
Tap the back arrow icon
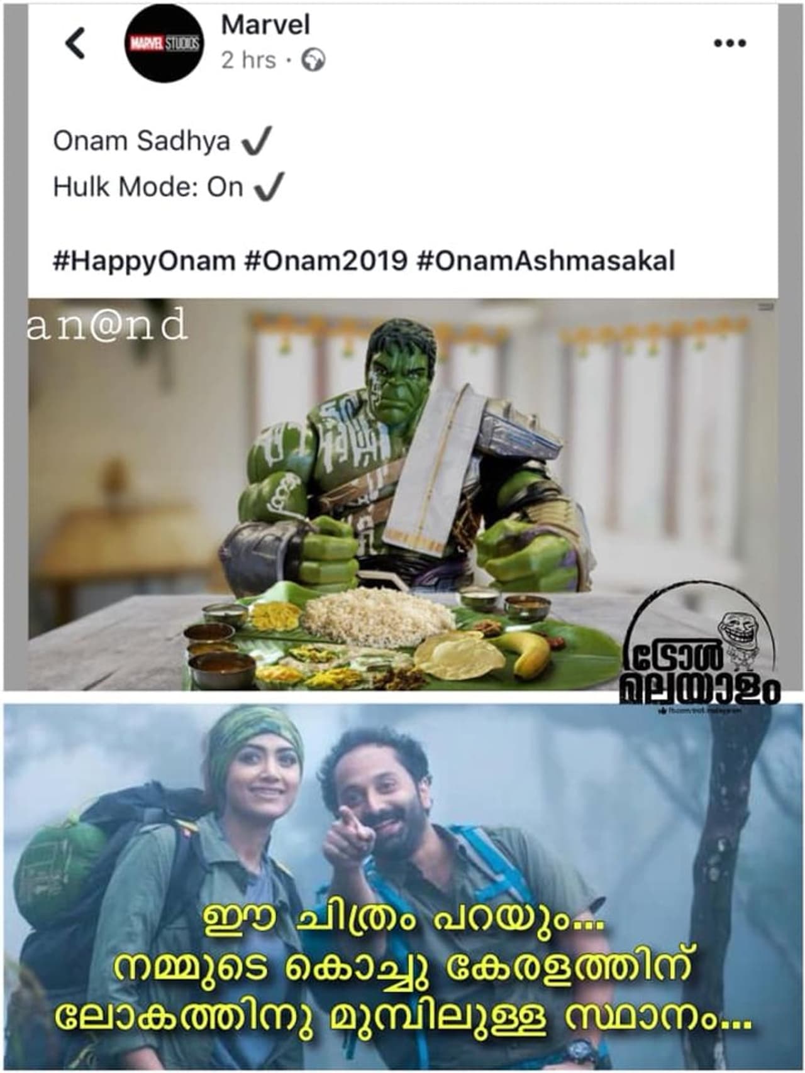75,43
